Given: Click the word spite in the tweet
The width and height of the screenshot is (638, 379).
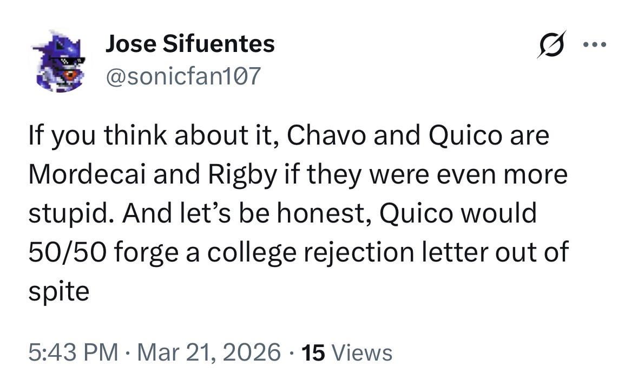Looking at the screenshot, I should (x=58, y=292).
